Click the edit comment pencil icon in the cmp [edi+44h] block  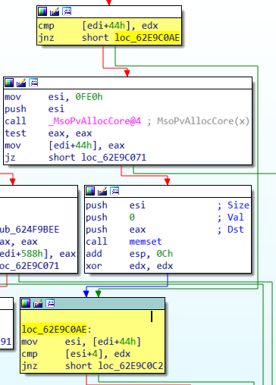(x=55, y=11)
